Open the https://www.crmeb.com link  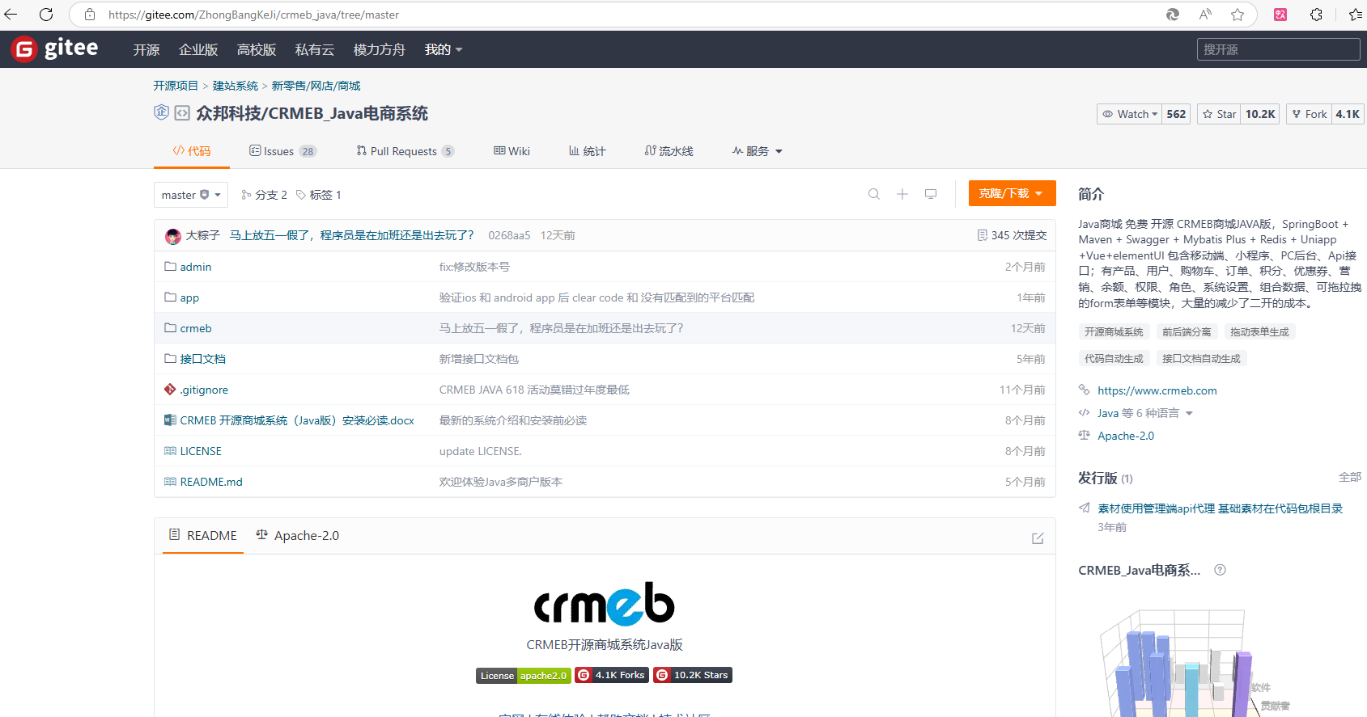[x=1157, y=390]
